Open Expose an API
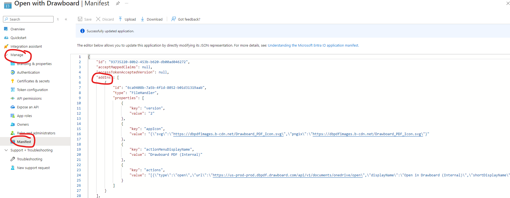 point(28,107)
